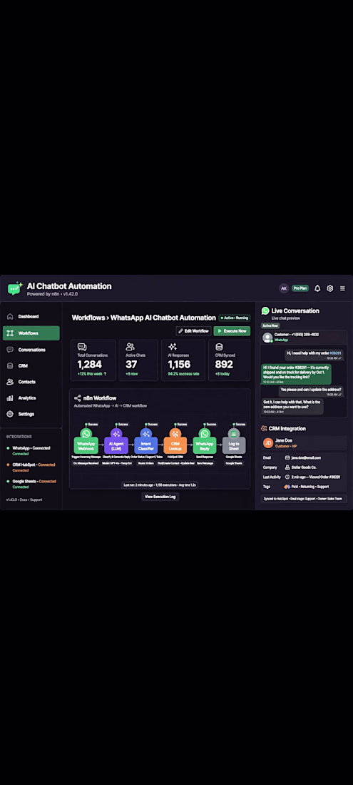The height and width of the screenshot is (785, 353).
Task: Click the CRM Synced database icon
Action: pyautogui.click(x=219, y=346)
